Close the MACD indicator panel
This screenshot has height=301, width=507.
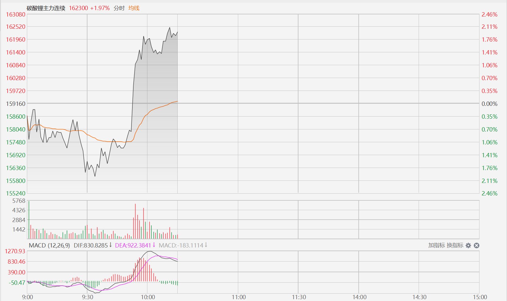click(x=476, y=245)
